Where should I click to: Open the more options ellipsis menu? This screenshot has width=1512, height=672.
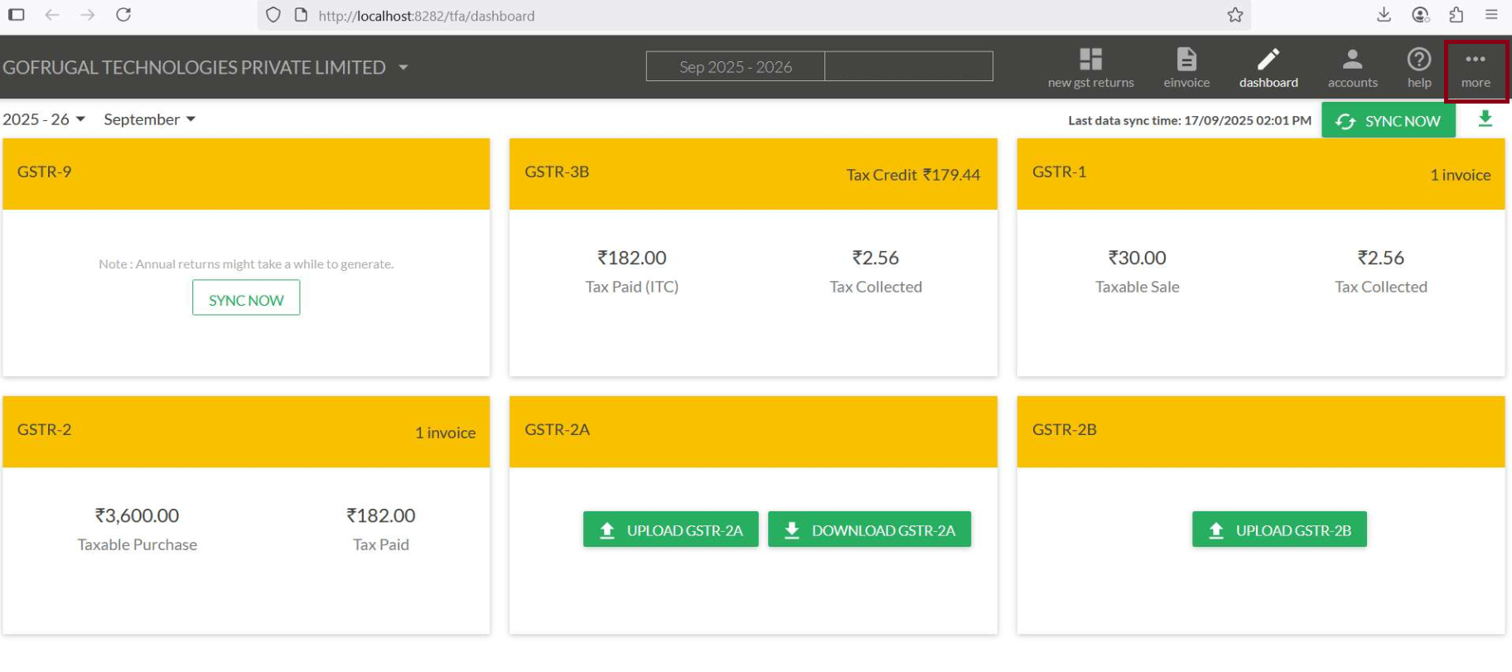tap(1476, 60)
